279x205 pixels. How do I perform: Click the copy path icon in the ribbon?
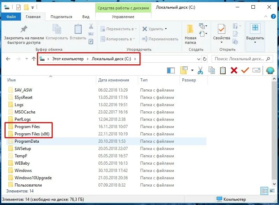coord(91,34)
